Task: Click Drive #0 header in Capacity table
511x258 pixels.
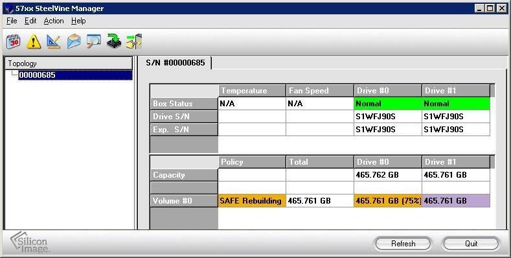Action: tap(388, 162)
